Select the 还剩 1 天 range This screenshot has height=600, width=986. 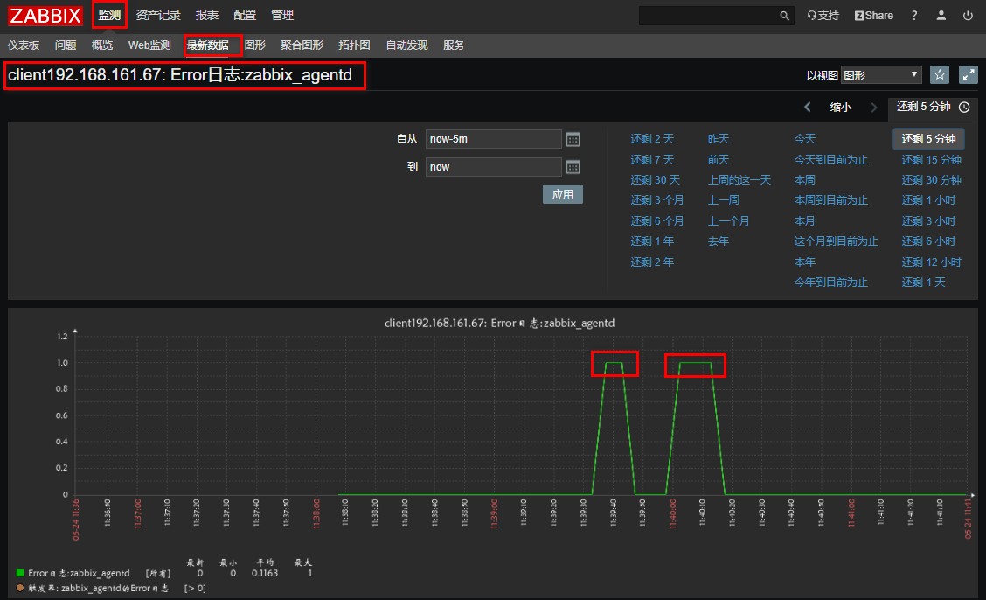click(924, 282)
